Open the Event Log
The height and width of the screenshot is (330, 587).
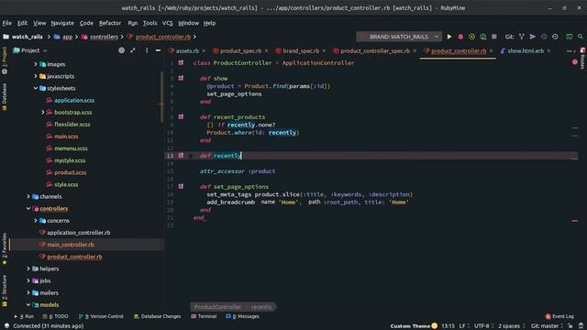[559, 316]
